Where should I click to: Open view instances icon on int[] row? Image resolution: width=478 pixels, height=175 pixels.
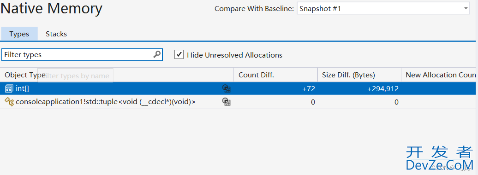226,88
